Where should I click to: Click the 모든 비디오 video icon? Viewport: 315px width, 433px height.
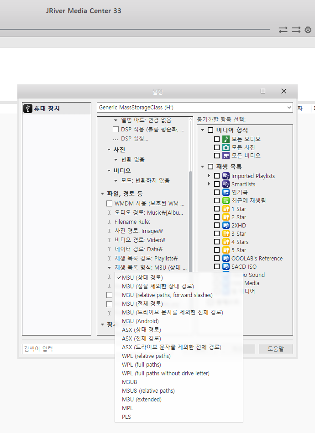point(226,156)
